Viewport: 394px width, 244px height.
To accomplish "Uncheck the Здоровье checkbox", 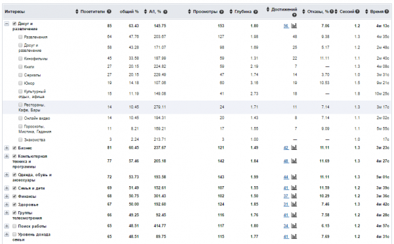I will click(x=14, y=205).
